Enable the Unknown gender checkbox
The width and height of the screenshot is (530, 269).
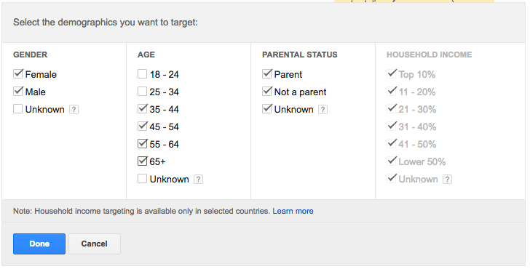pos(18,109)
